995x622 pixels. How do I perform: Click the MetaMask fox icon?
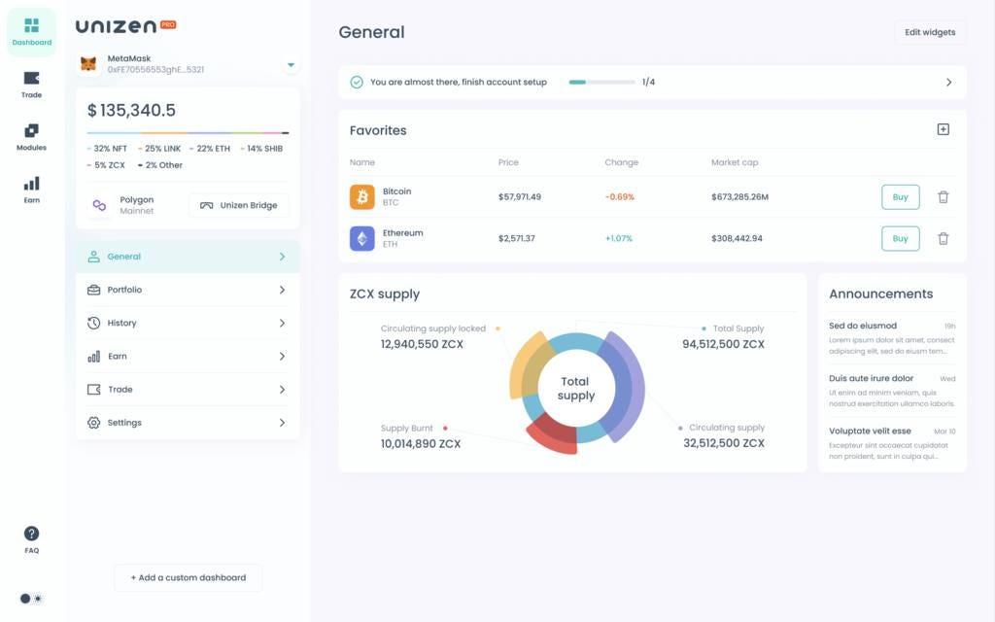tap(88, 63)
